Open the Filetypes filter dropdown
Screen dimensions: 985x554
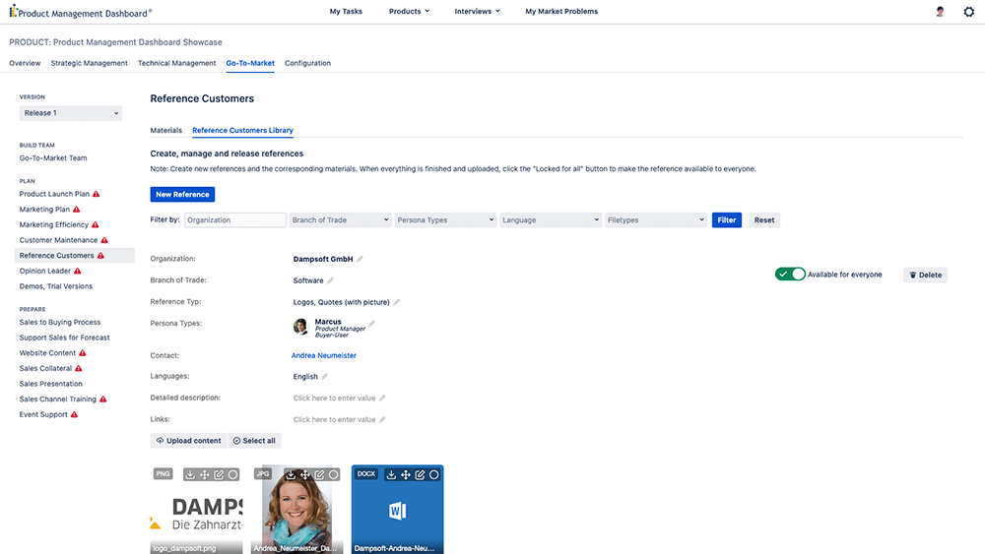click(656, 220)
